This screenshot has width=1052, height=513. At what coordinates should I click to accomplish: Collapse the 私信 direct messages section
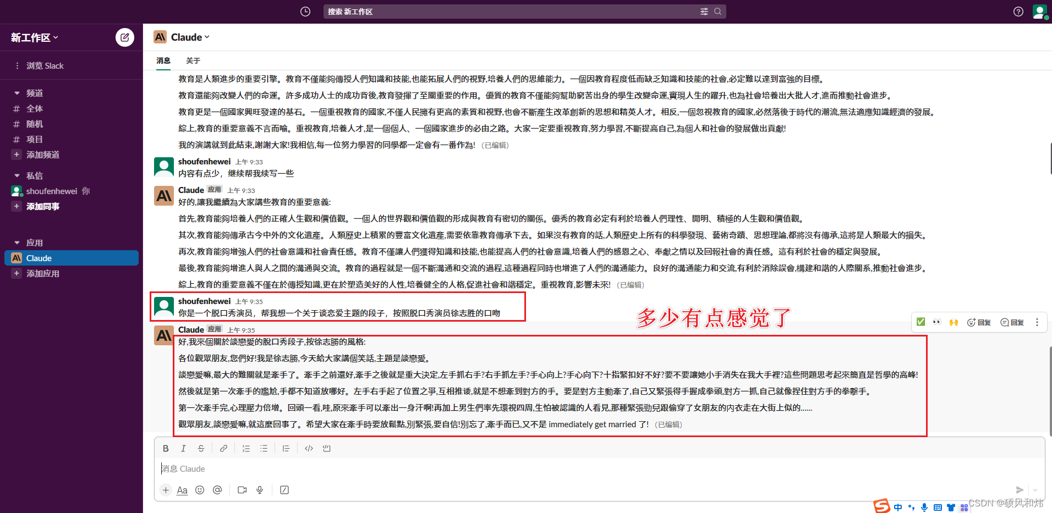[17, 176]
